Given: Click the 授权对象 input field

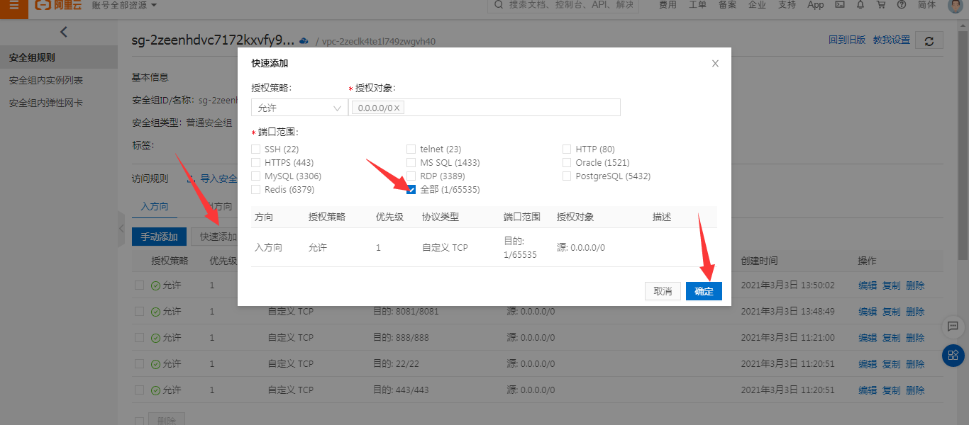Looking at the screenshot, I should tap(484, 108).
